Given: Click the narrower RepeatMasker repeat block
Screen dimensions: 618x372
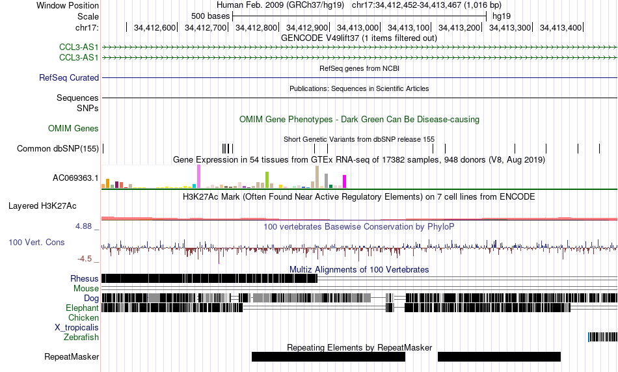Looking at the screenshot, I should tap(499, 356).
